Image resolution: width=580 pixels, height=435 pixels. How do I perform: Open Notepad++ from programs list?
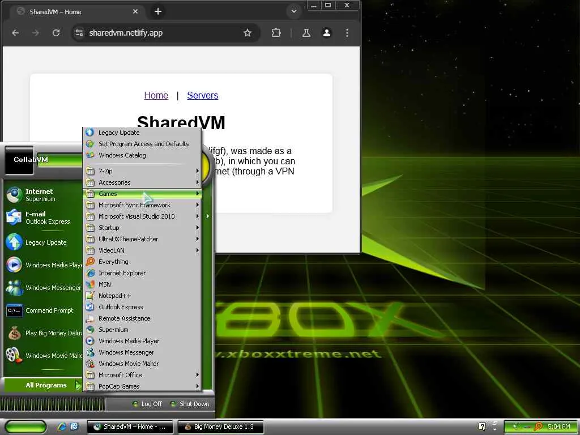click(x=142, y=296)
